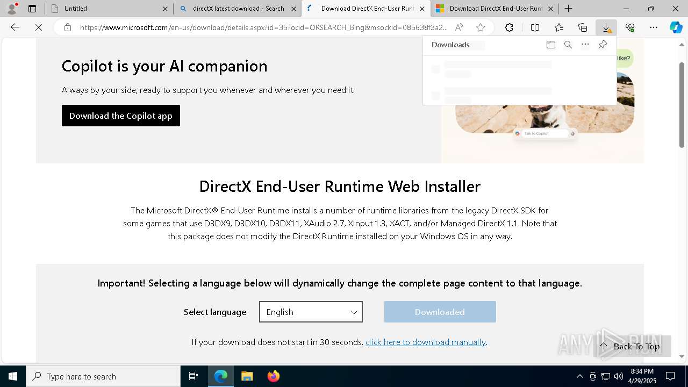Click Download the Copilot app button
Viewport: 688px width, 387px height.
pyautogui.click(x=121, y=116)
